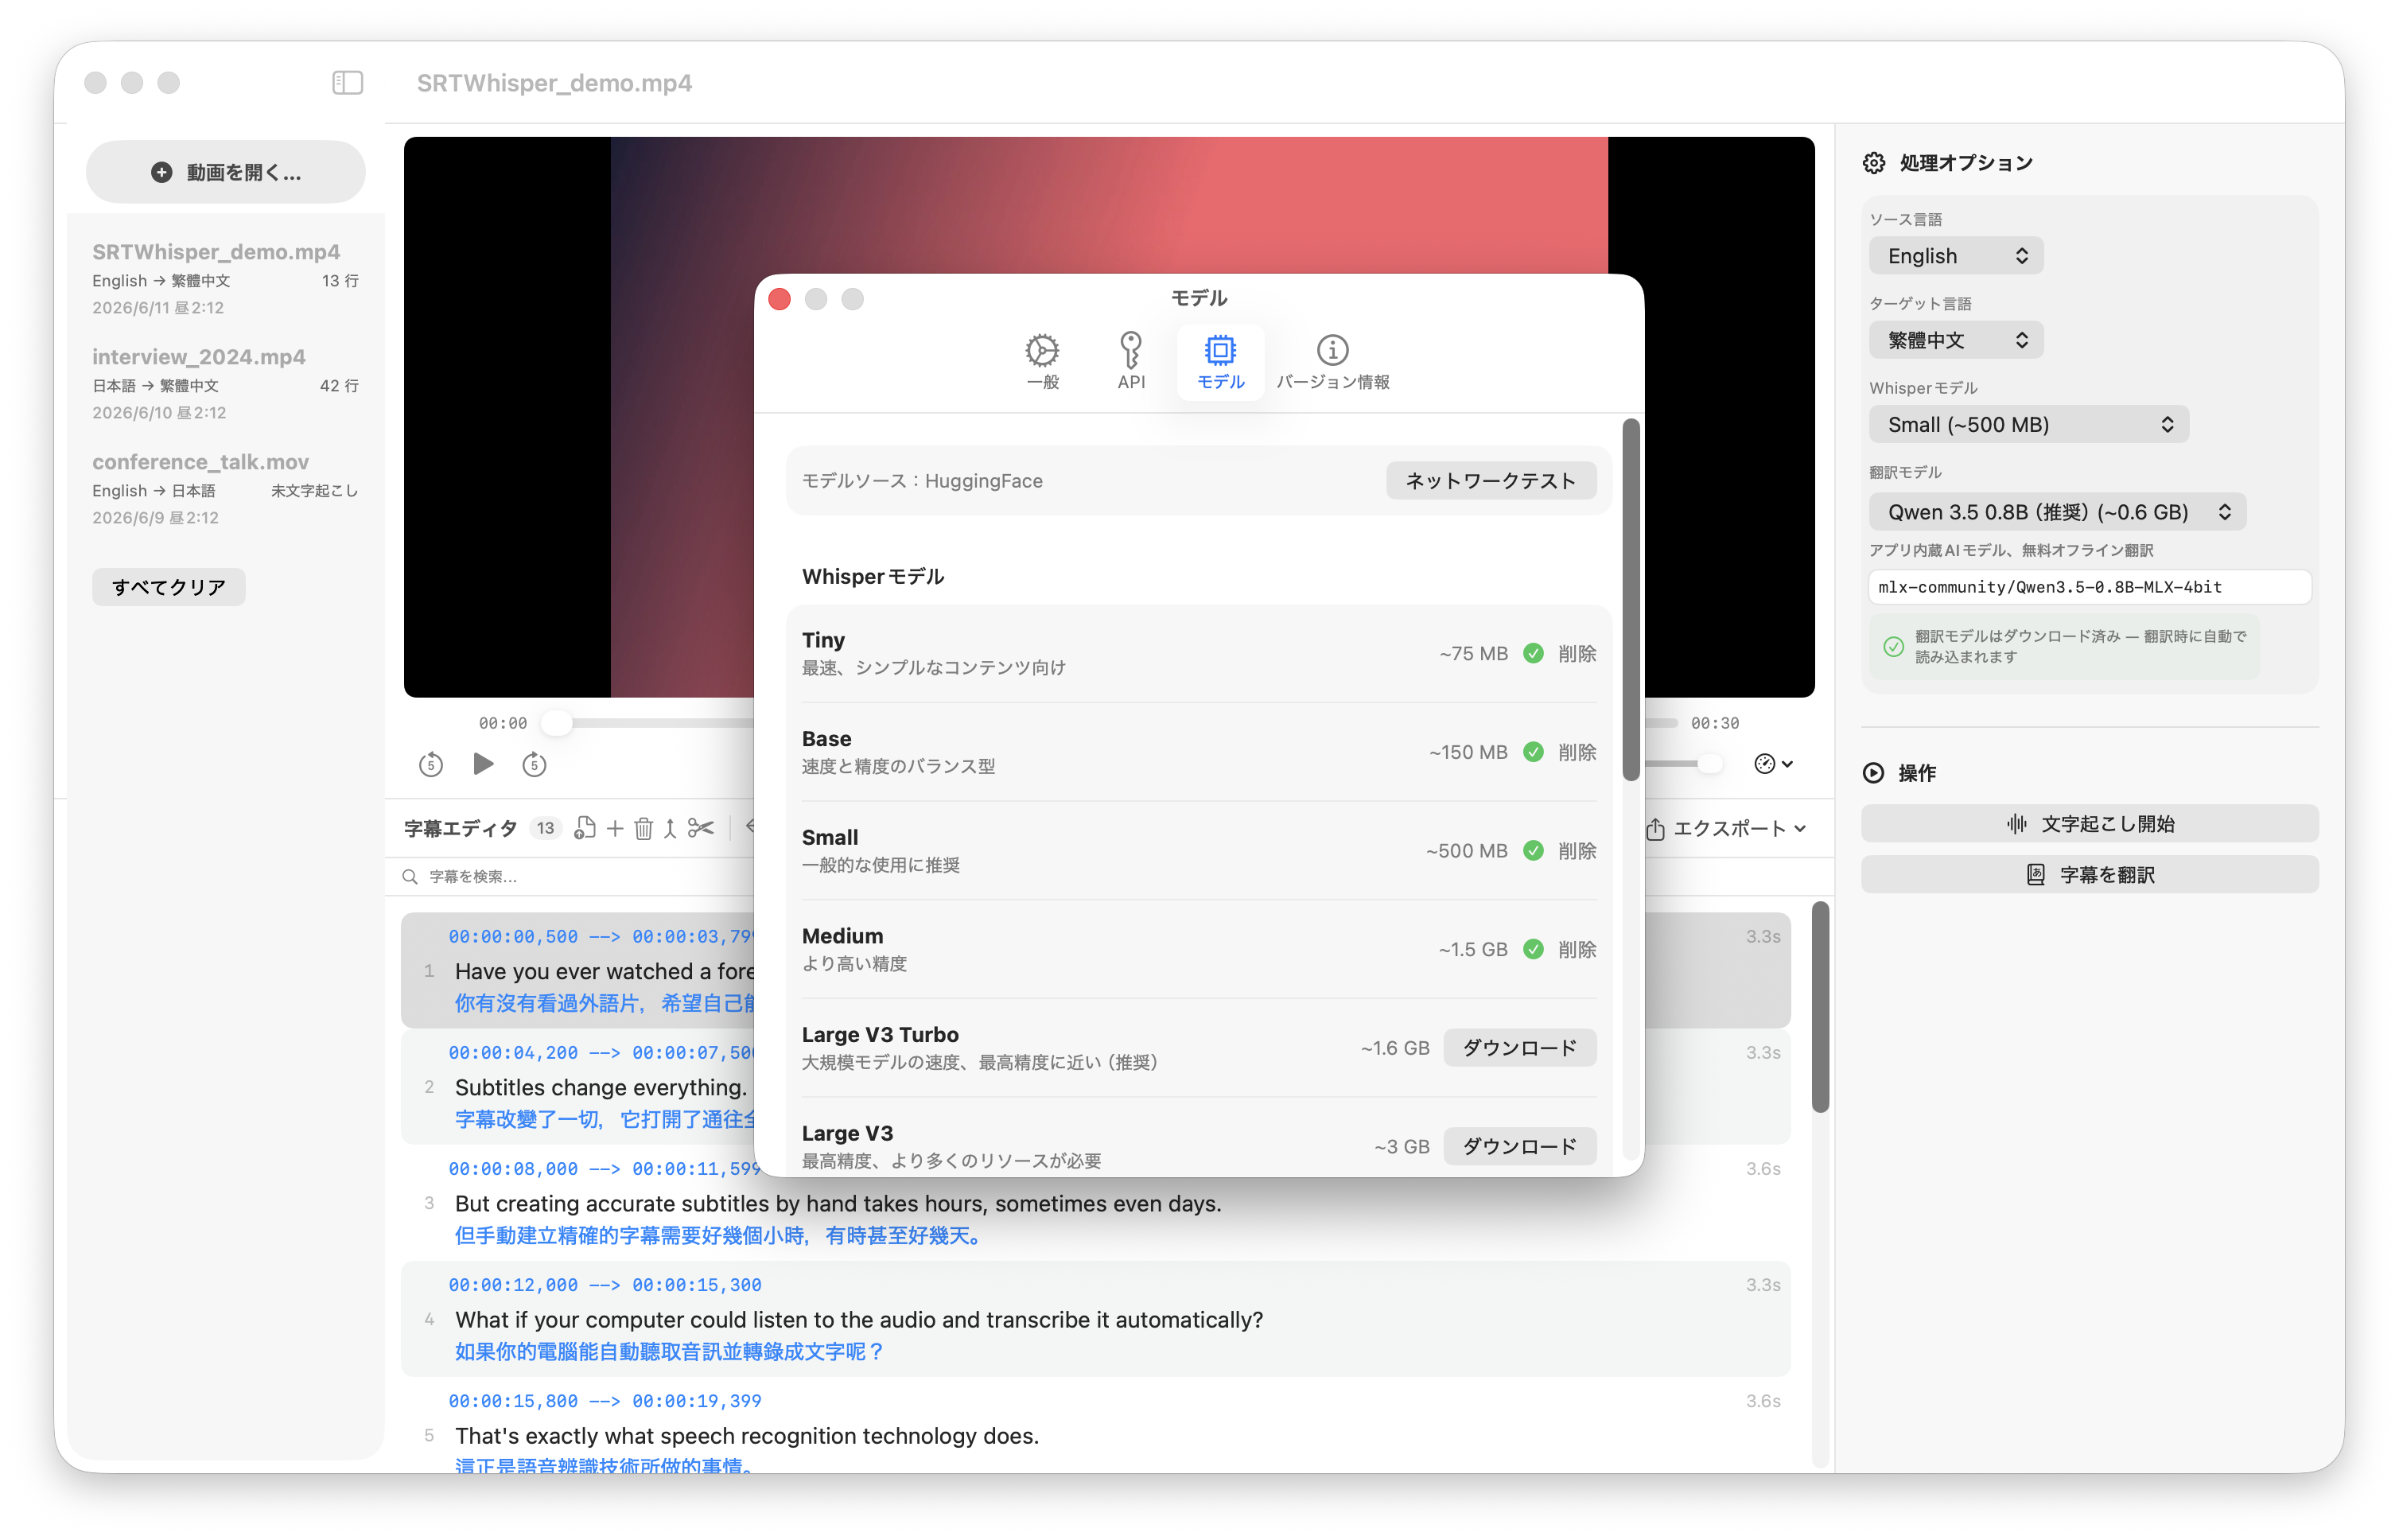
Task: Click the trash icon in subtitle editor
Action: [x=643, y=828]
